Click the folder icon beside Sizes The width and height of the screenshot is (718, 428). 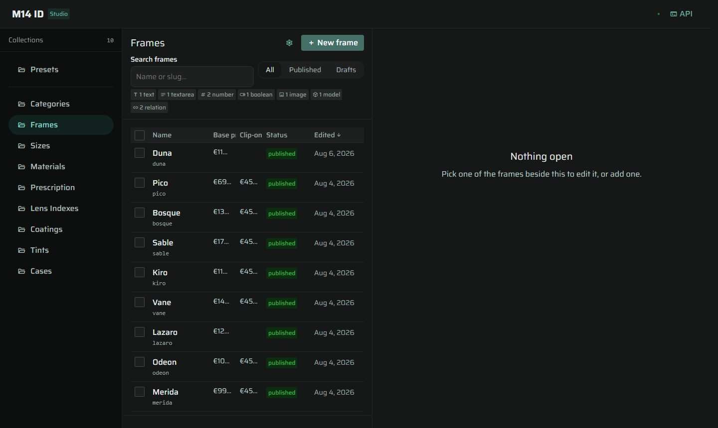21,146
